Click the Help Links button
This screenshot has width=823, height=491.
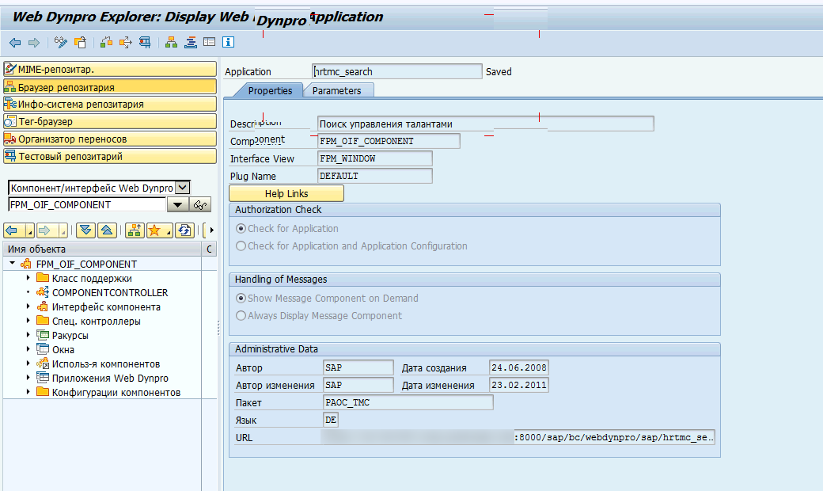click(286, 193)
